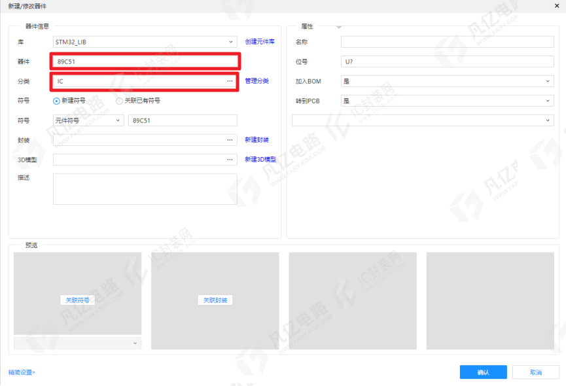This screenshot has height=386, width=566.
Task: Click the ellipsis button in 3D模型 field
Action: 230,160
